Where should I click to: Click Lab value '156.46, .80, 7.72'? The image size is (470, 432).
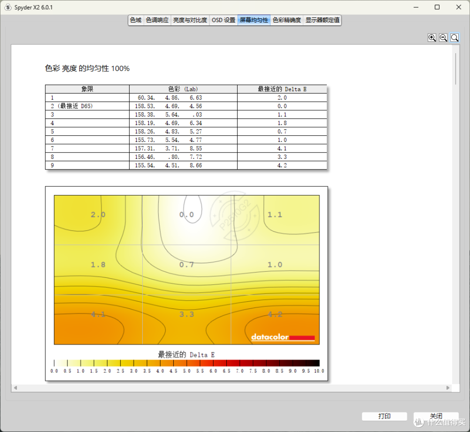click(168, 157)
